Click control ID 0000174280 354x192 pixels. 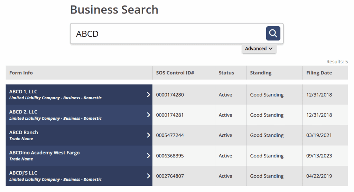click(x=170, y=95)
